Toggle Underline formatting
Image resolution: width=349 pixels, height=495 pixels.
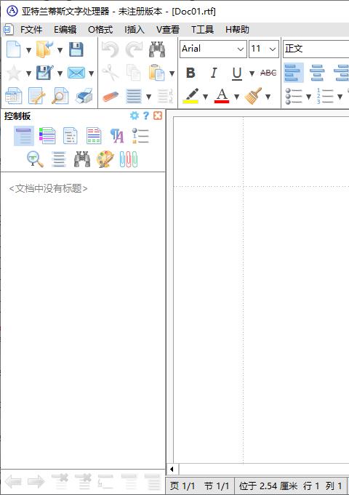(237, 73)
